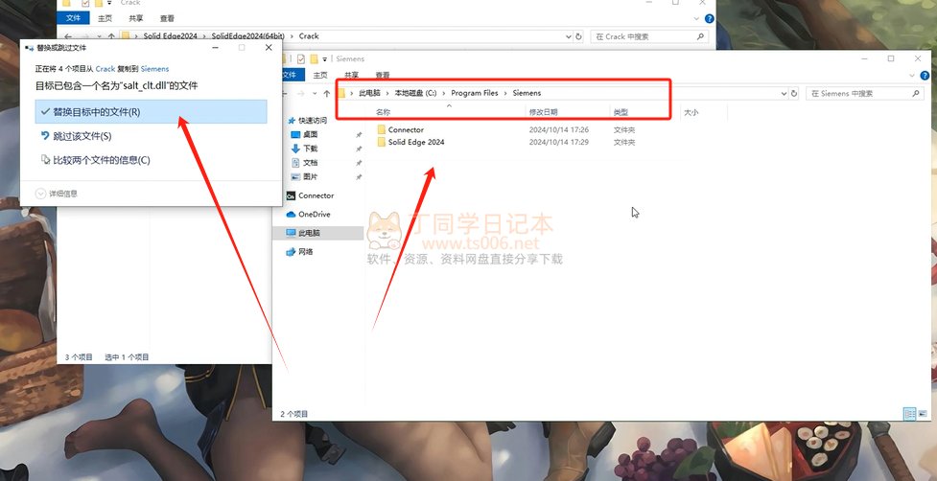Open 下载 in the navigation pane
937x481 pixels.
pyautogui.click(x=305, y=149)
